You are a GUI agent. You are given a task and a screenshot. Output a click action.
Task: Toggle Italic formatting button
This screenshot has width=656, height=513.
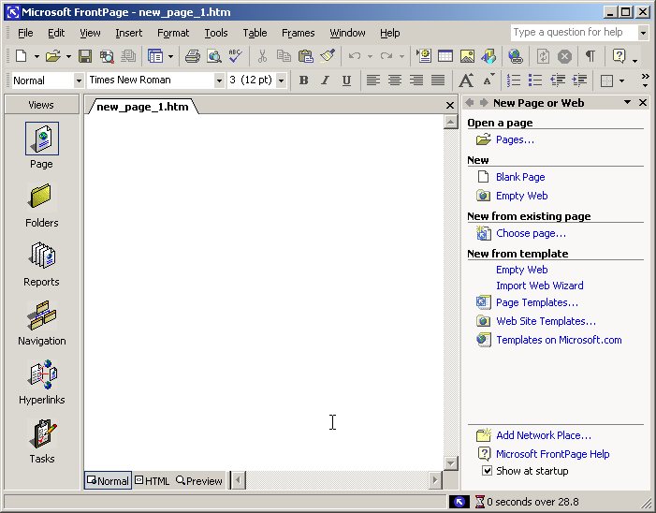pos(325,80)
